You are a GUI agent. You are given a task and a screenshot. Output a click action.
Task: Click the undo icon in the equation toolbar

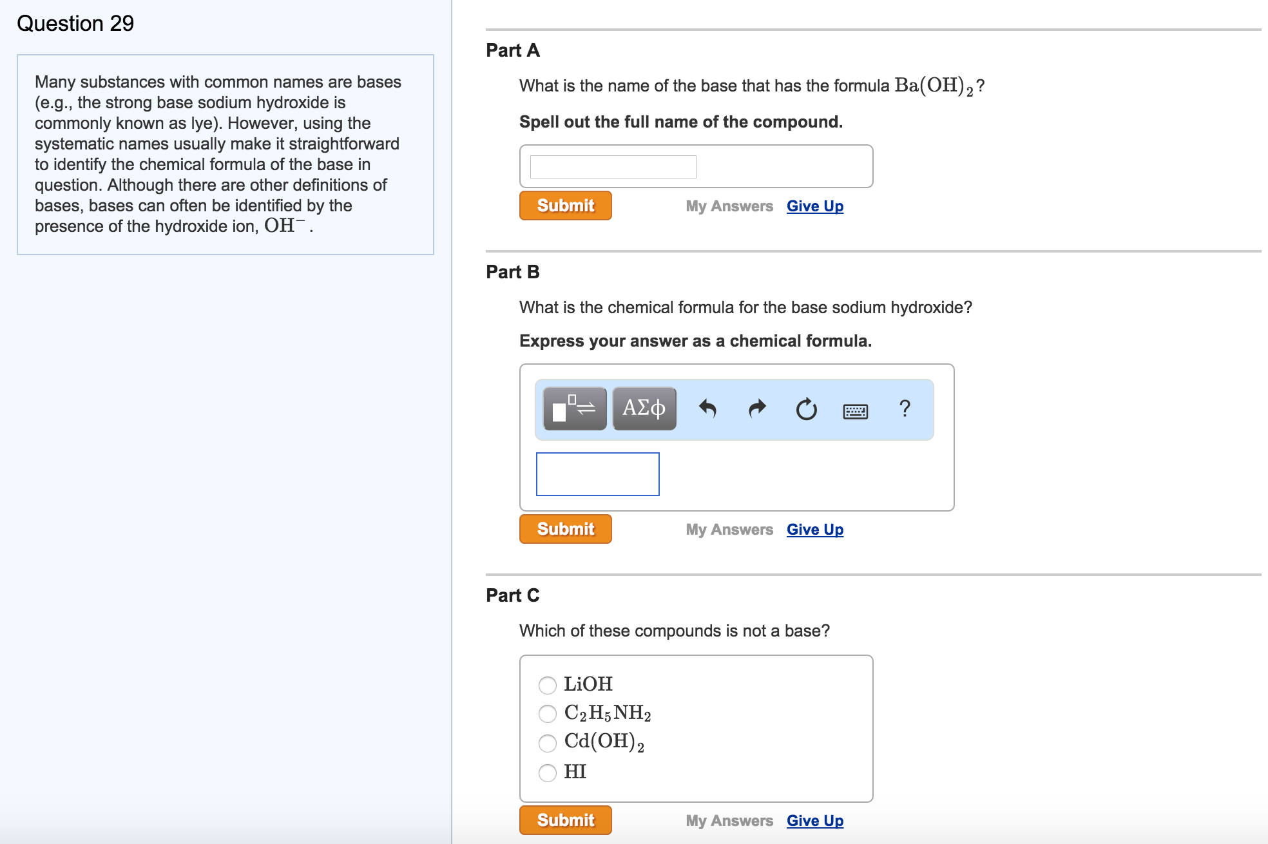707,408
